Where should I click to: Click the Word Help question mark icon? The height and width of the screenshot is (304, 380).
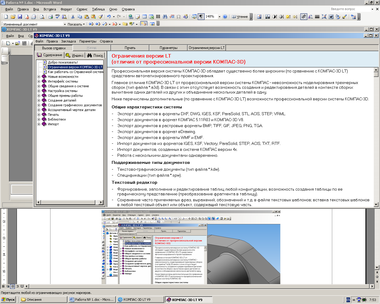coord(225,17)
